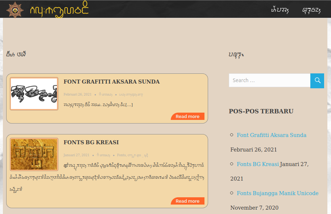Open the Font Grafitti post thumbnail image
This screenshot has height=214, width=331.
point(34,94)
